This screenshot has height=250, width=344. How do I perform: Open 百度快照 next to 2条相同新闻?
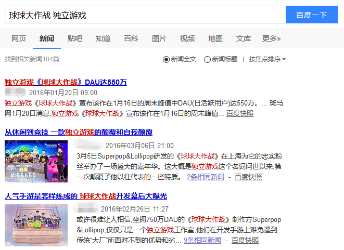pos(248,177)
